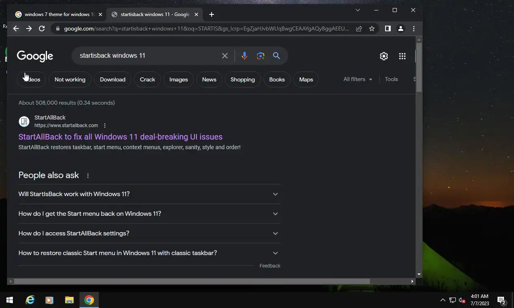Viewport: 514px width, 308px height.
Task: Launch Internet Explorer from the taskbar
Action: click(30, 300)
